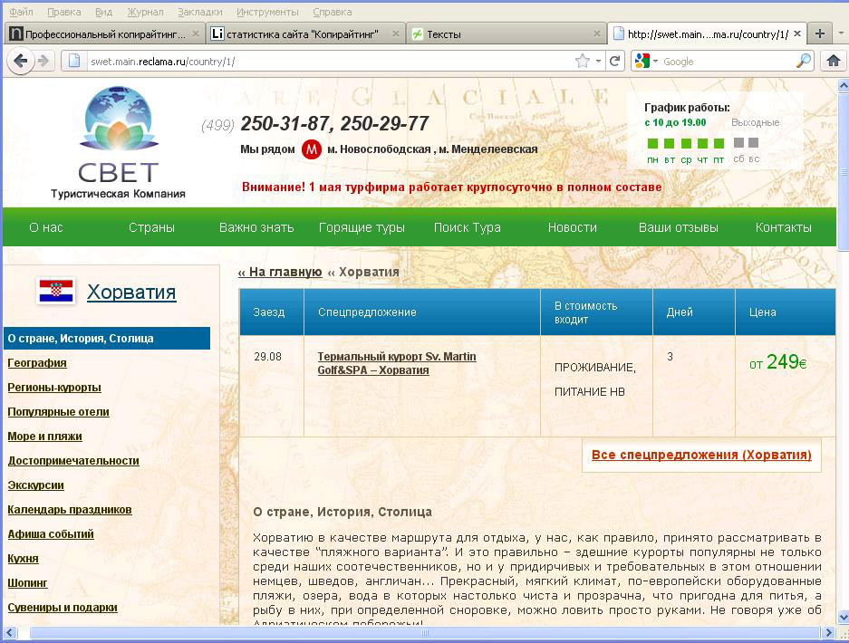Image resolution: width=849 pixels, height=643 pixels.
Task: Click the browser Forward arrow button
Action: 43,62
